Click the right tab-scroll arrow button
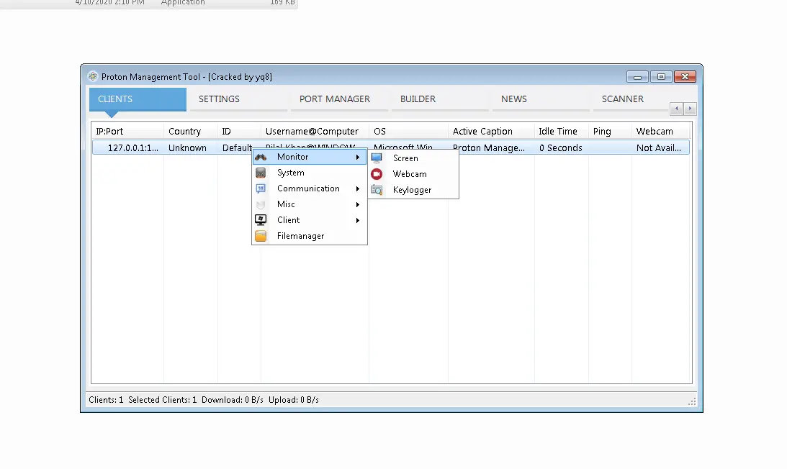Image resolution: width=787 pixels, height=469 pixels. click(x=690, y=109)
